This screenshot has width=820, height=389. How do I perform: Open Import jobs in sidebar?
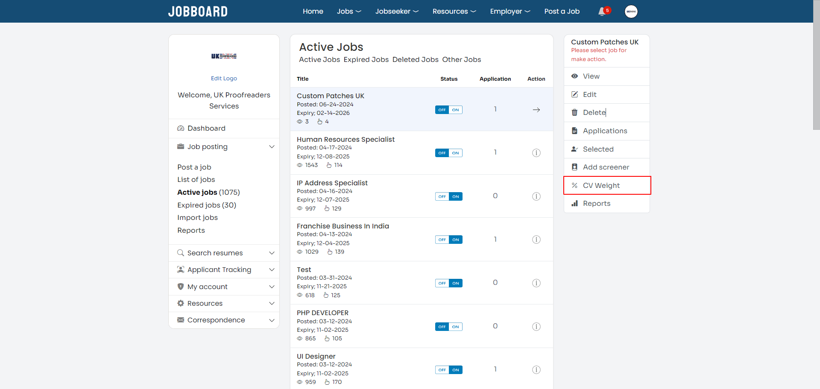[197, 217]
